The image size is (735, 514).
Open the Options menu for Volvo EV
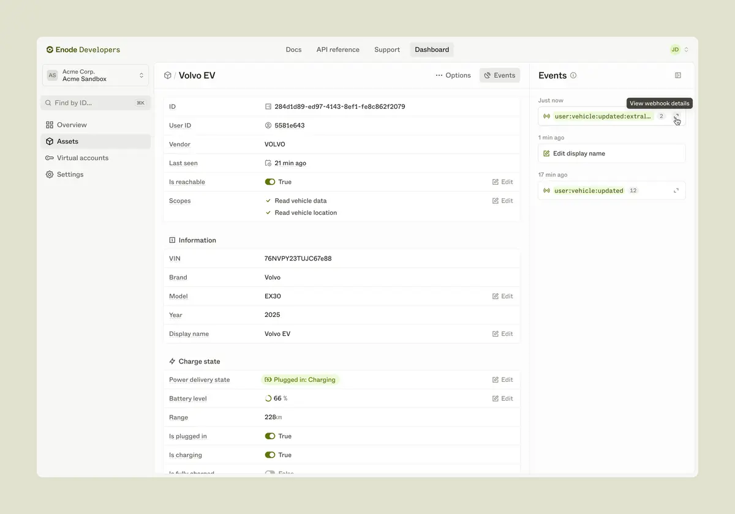click(453, 75)
